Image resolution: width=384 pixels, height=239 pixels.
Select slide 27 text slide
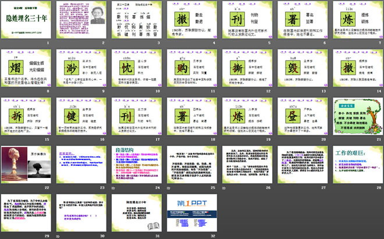(x=303, y=165)
